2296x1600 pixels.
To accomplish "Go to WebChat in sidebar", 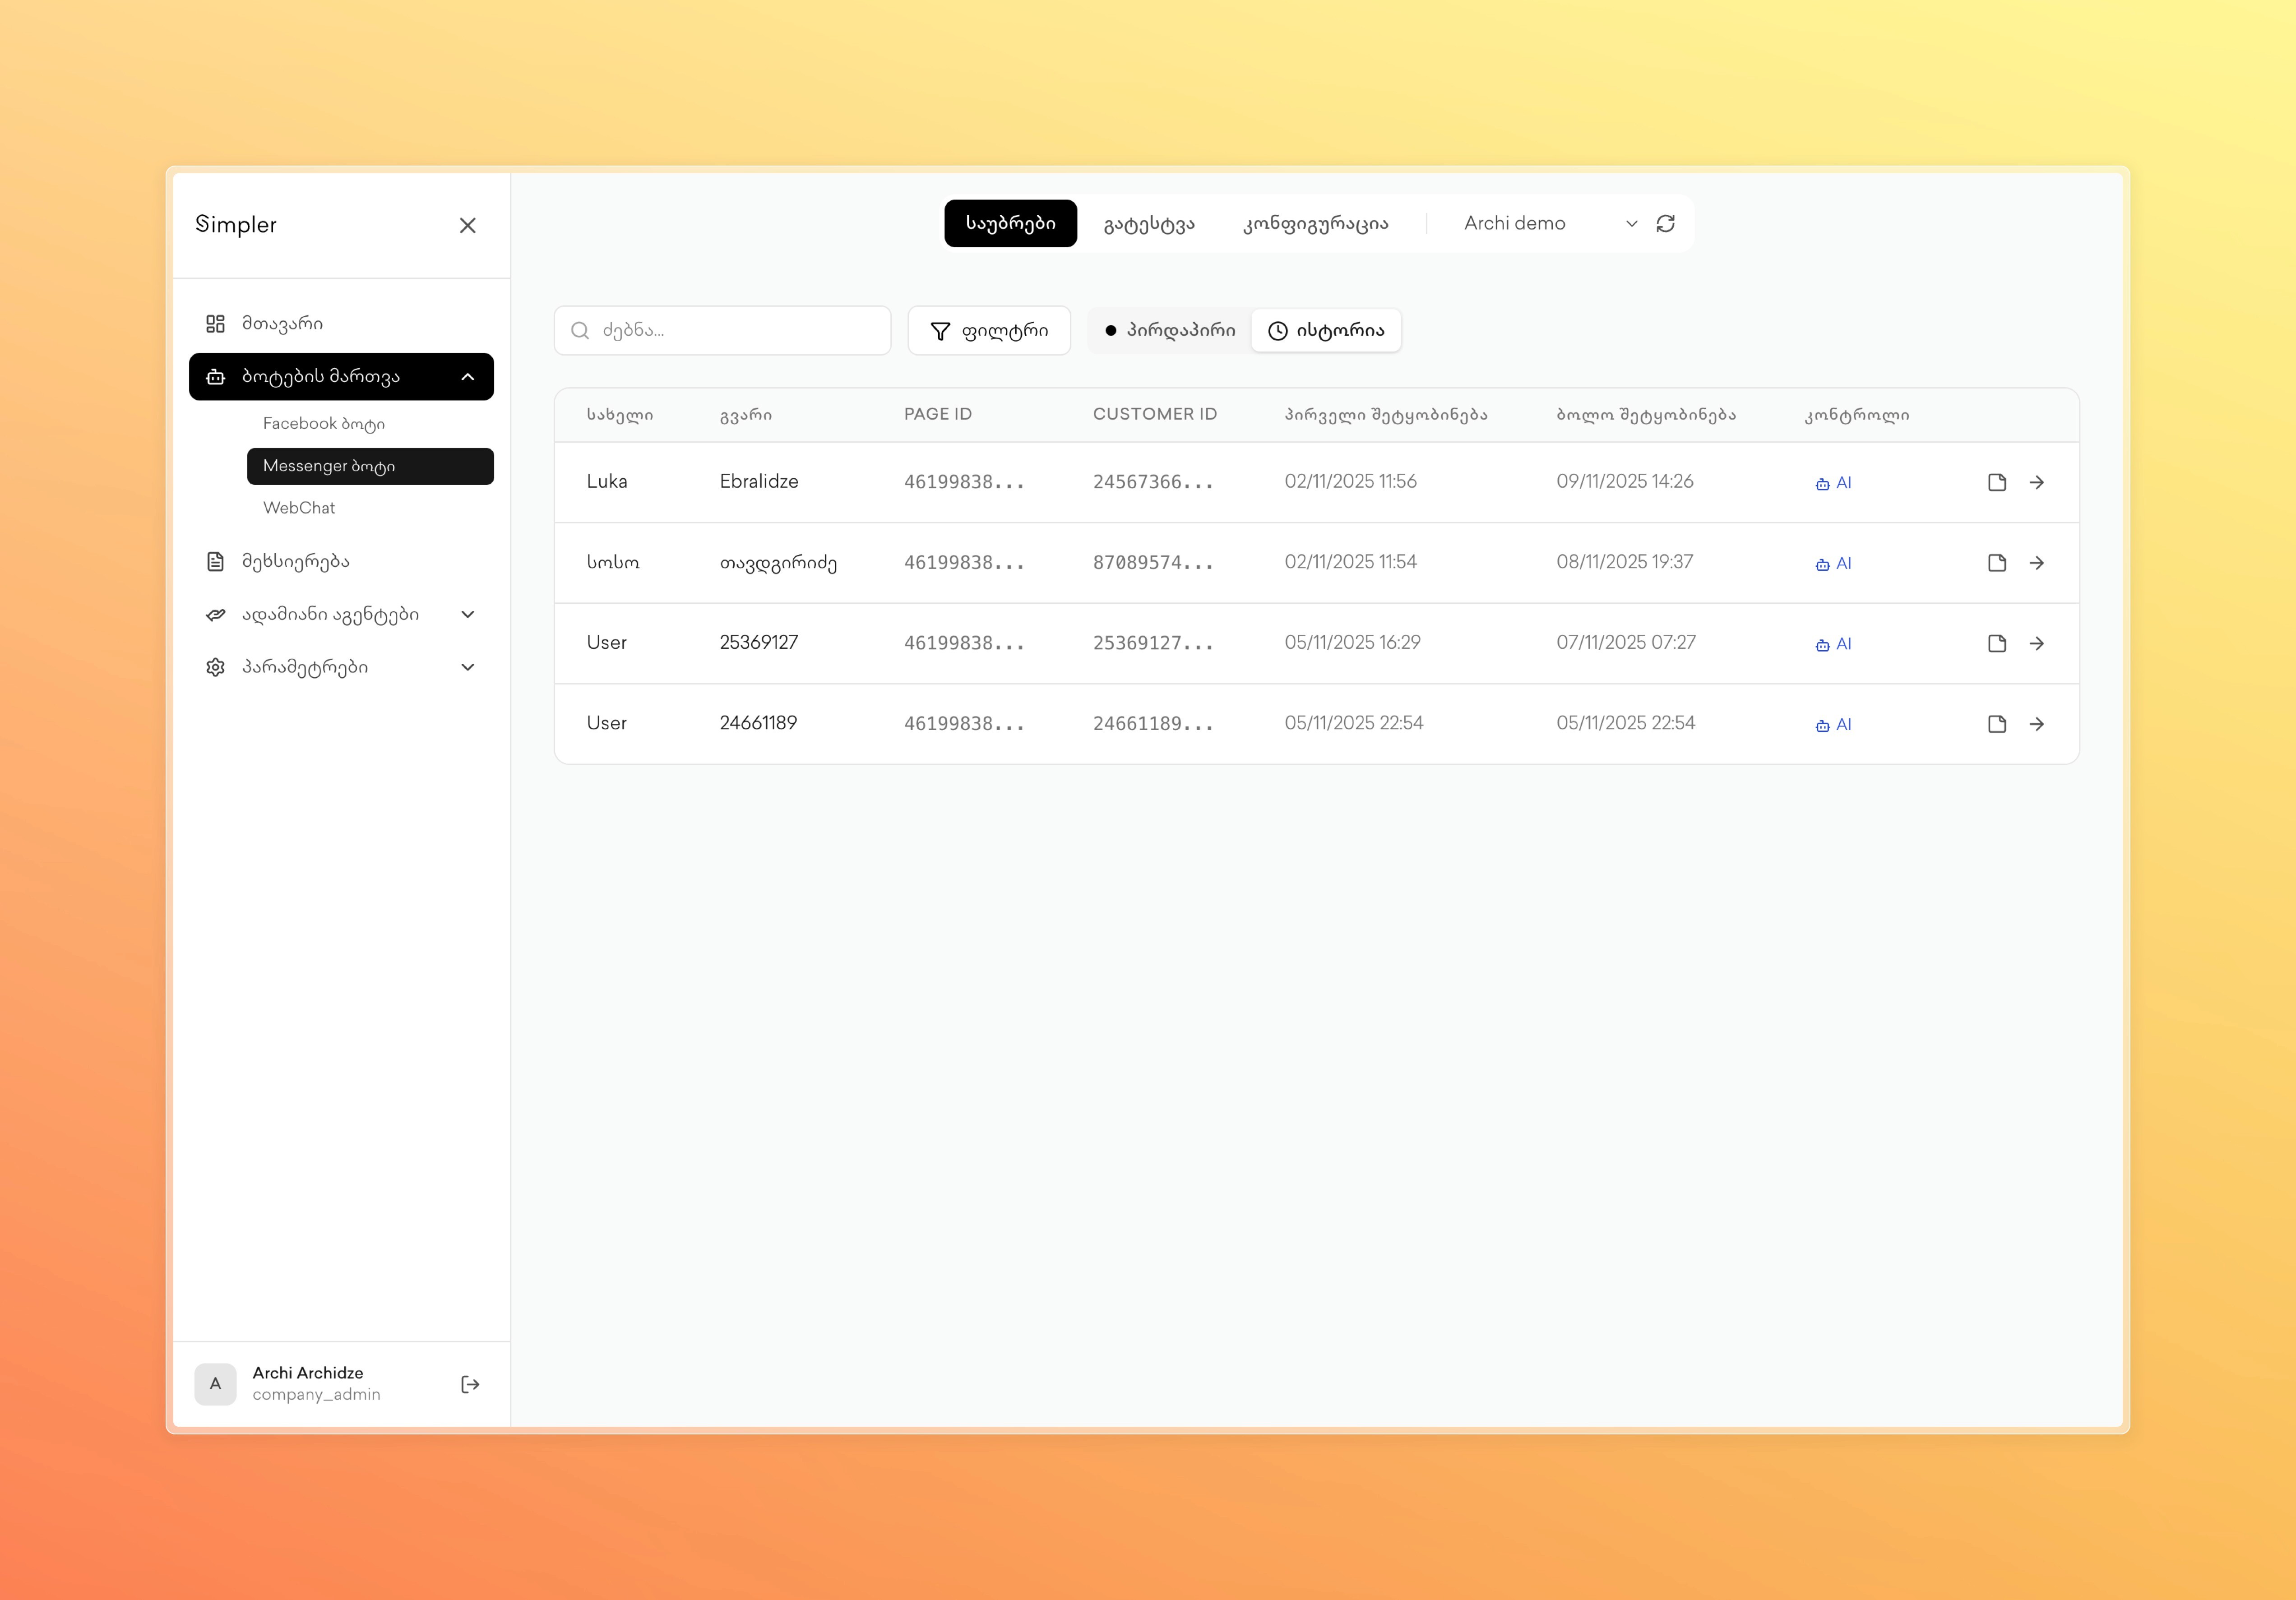I will click(x=299, y=508).
